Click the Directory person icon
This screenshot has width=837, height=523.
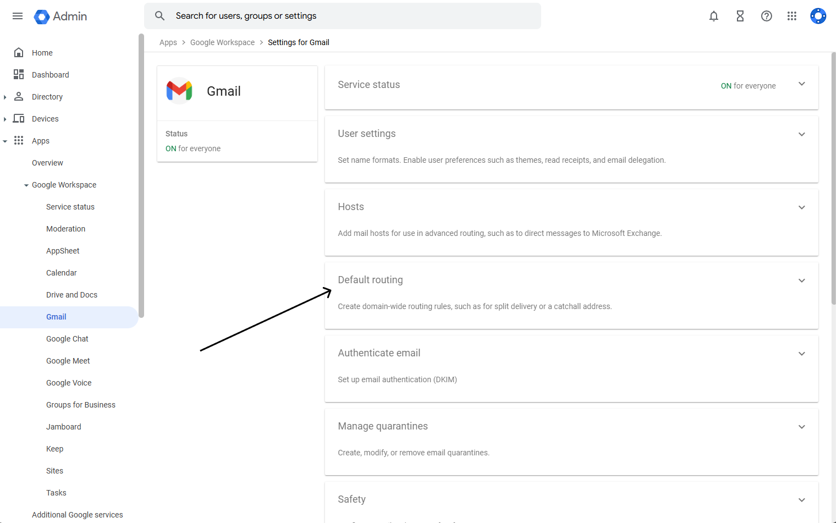[x=19, y=96]
